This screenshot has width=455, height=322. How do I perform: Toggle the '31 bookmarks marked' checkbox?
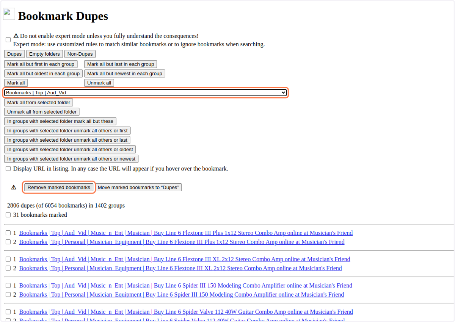click(x=8, y=215)
